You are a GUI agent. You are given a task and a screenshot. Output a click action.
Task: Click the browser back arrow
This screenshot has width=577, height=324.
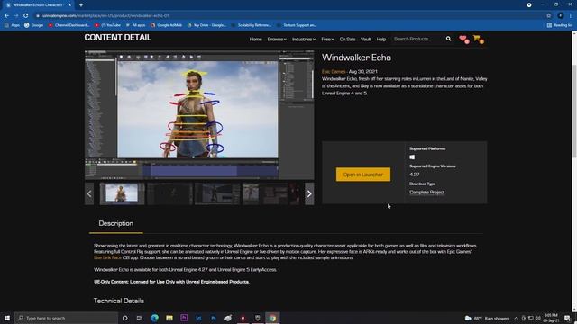(x=6, y=16)
